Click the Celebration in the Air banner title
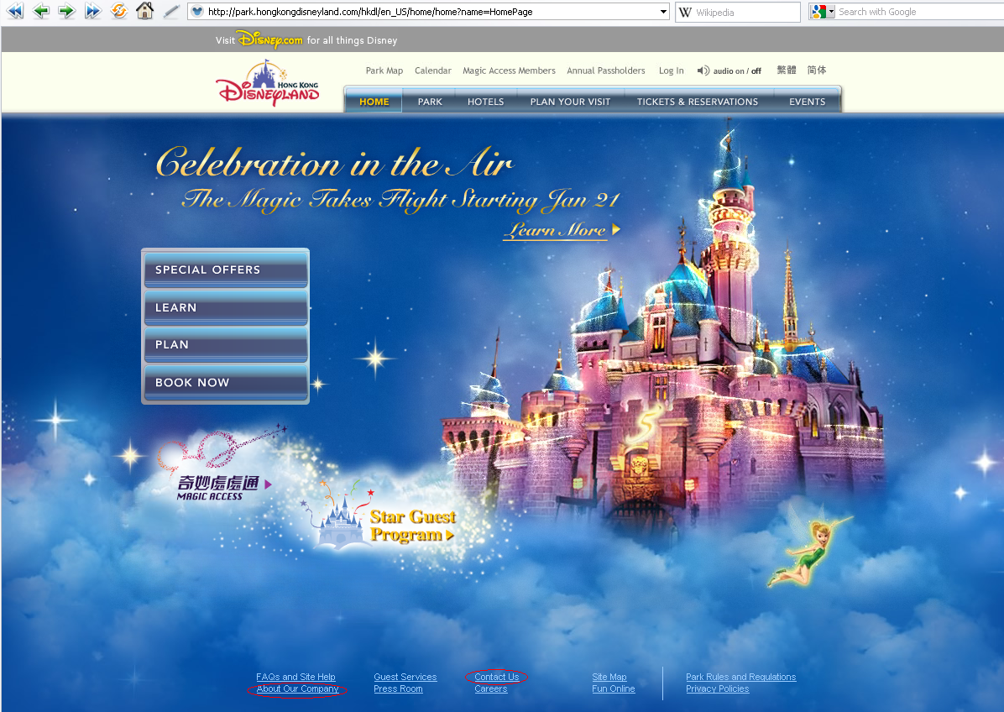Screen dimensions: 1004x712 [x=334, y=163]
